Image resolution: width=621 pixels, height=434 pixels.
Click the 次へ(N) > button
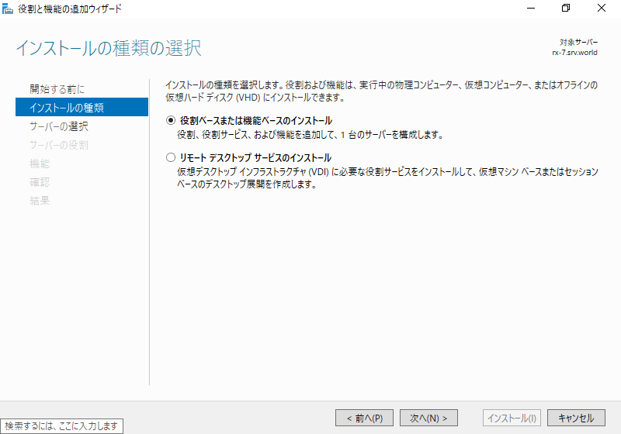(428, 418)
